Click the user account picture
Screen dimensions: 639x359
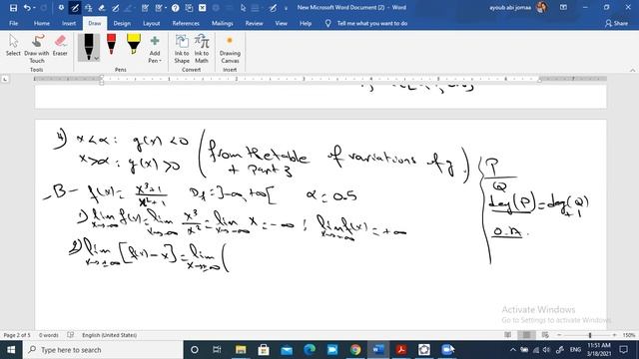[541, 7]
